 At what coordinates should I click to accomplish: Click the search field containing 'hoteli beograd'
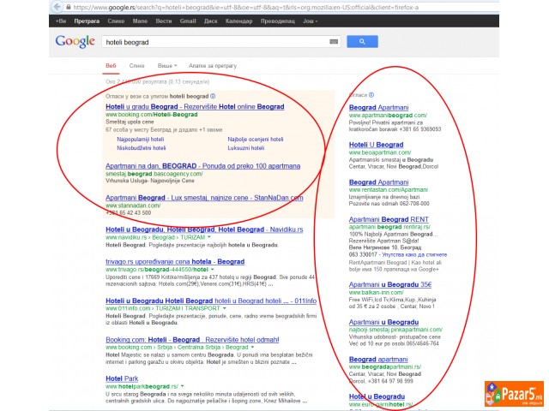click(x=214, y=41)
